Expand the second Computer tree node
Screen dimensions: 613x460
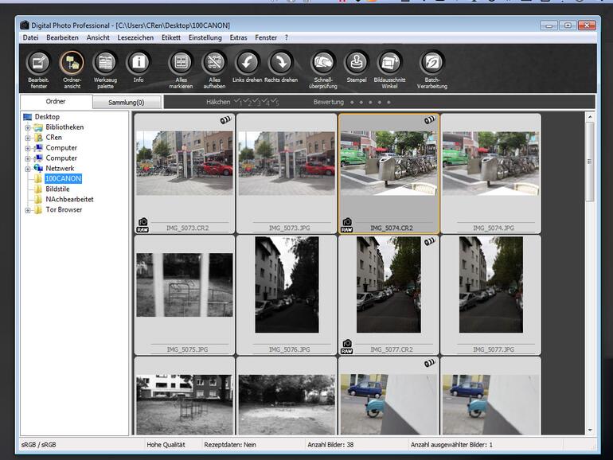[27, 158]
